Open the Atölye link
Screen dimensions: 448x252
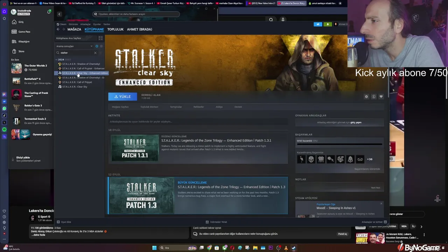[219, 107]
